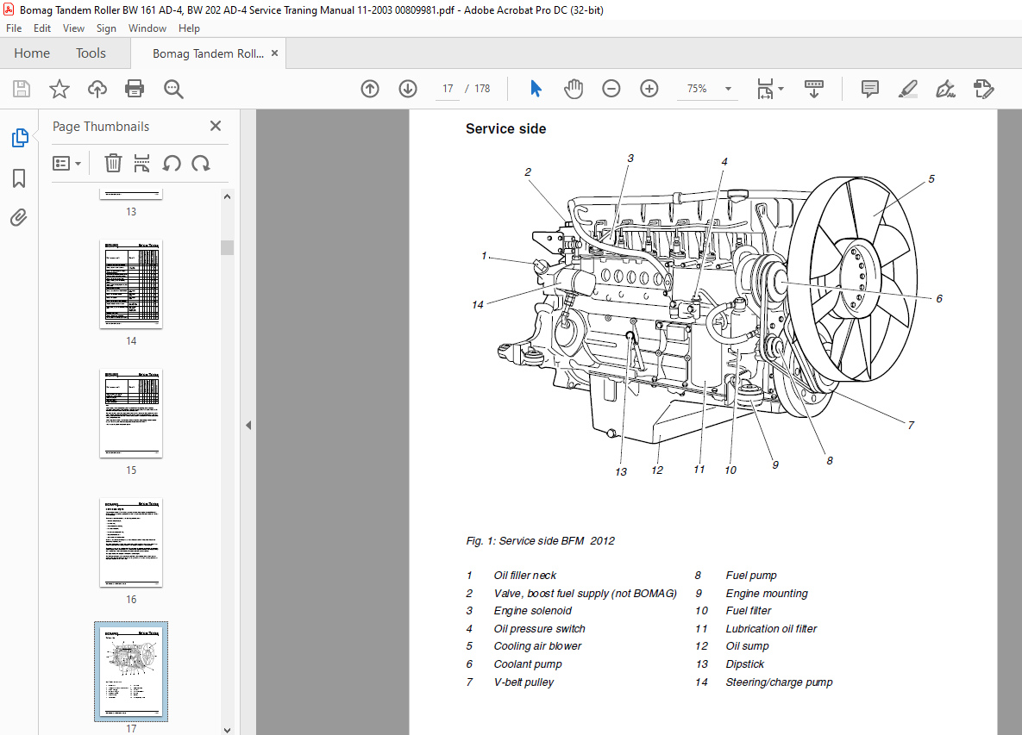Add file to starred with star icon
This screenshot has width=1022, height=735.
click(60, 89)
